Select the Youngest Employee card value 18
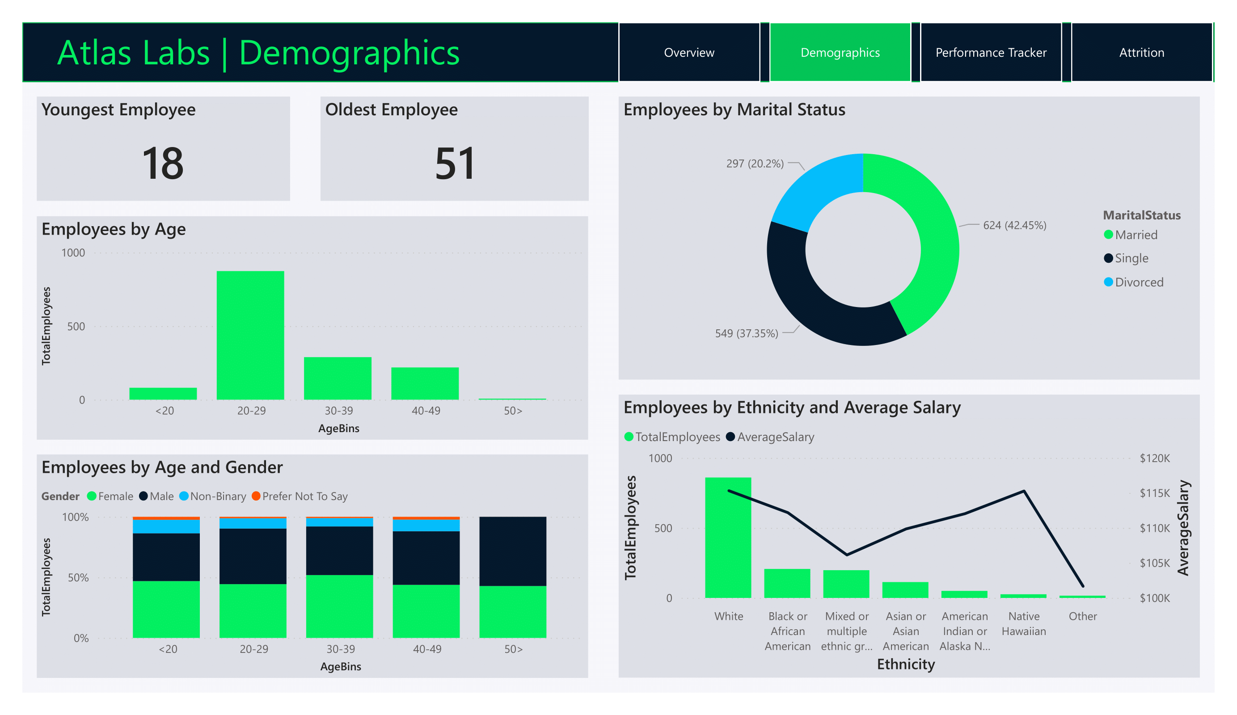This screenshot has width=1237, height=715. pyautogui.click(x=162, y=164)
